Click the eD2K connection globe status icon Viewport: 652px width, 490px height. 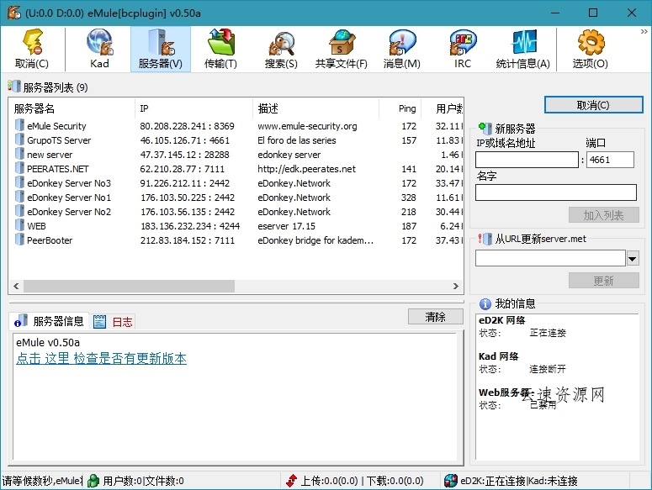pyautogui.click(x=450, y=481)
